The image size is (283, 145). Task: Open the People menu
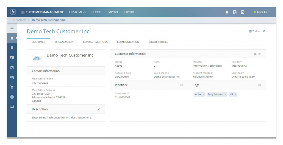click(x=97, y=12)
